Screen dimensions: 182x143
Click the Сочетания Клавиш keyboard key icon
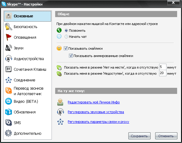(9, 69)
